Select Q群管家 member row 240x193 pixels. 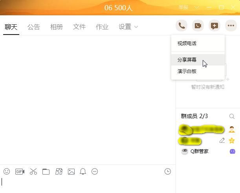click(x=208, y=151)
